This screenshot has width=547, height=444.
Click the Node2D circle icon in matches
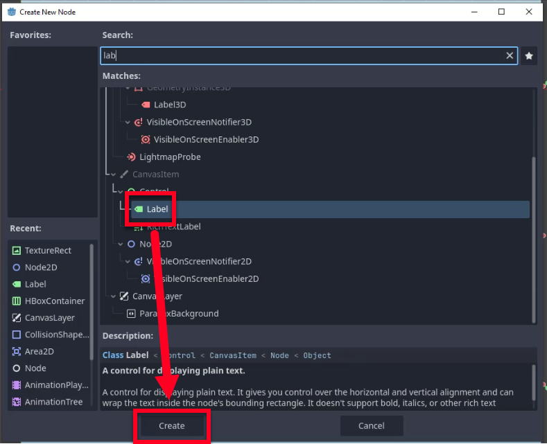[x=131, y=244]
